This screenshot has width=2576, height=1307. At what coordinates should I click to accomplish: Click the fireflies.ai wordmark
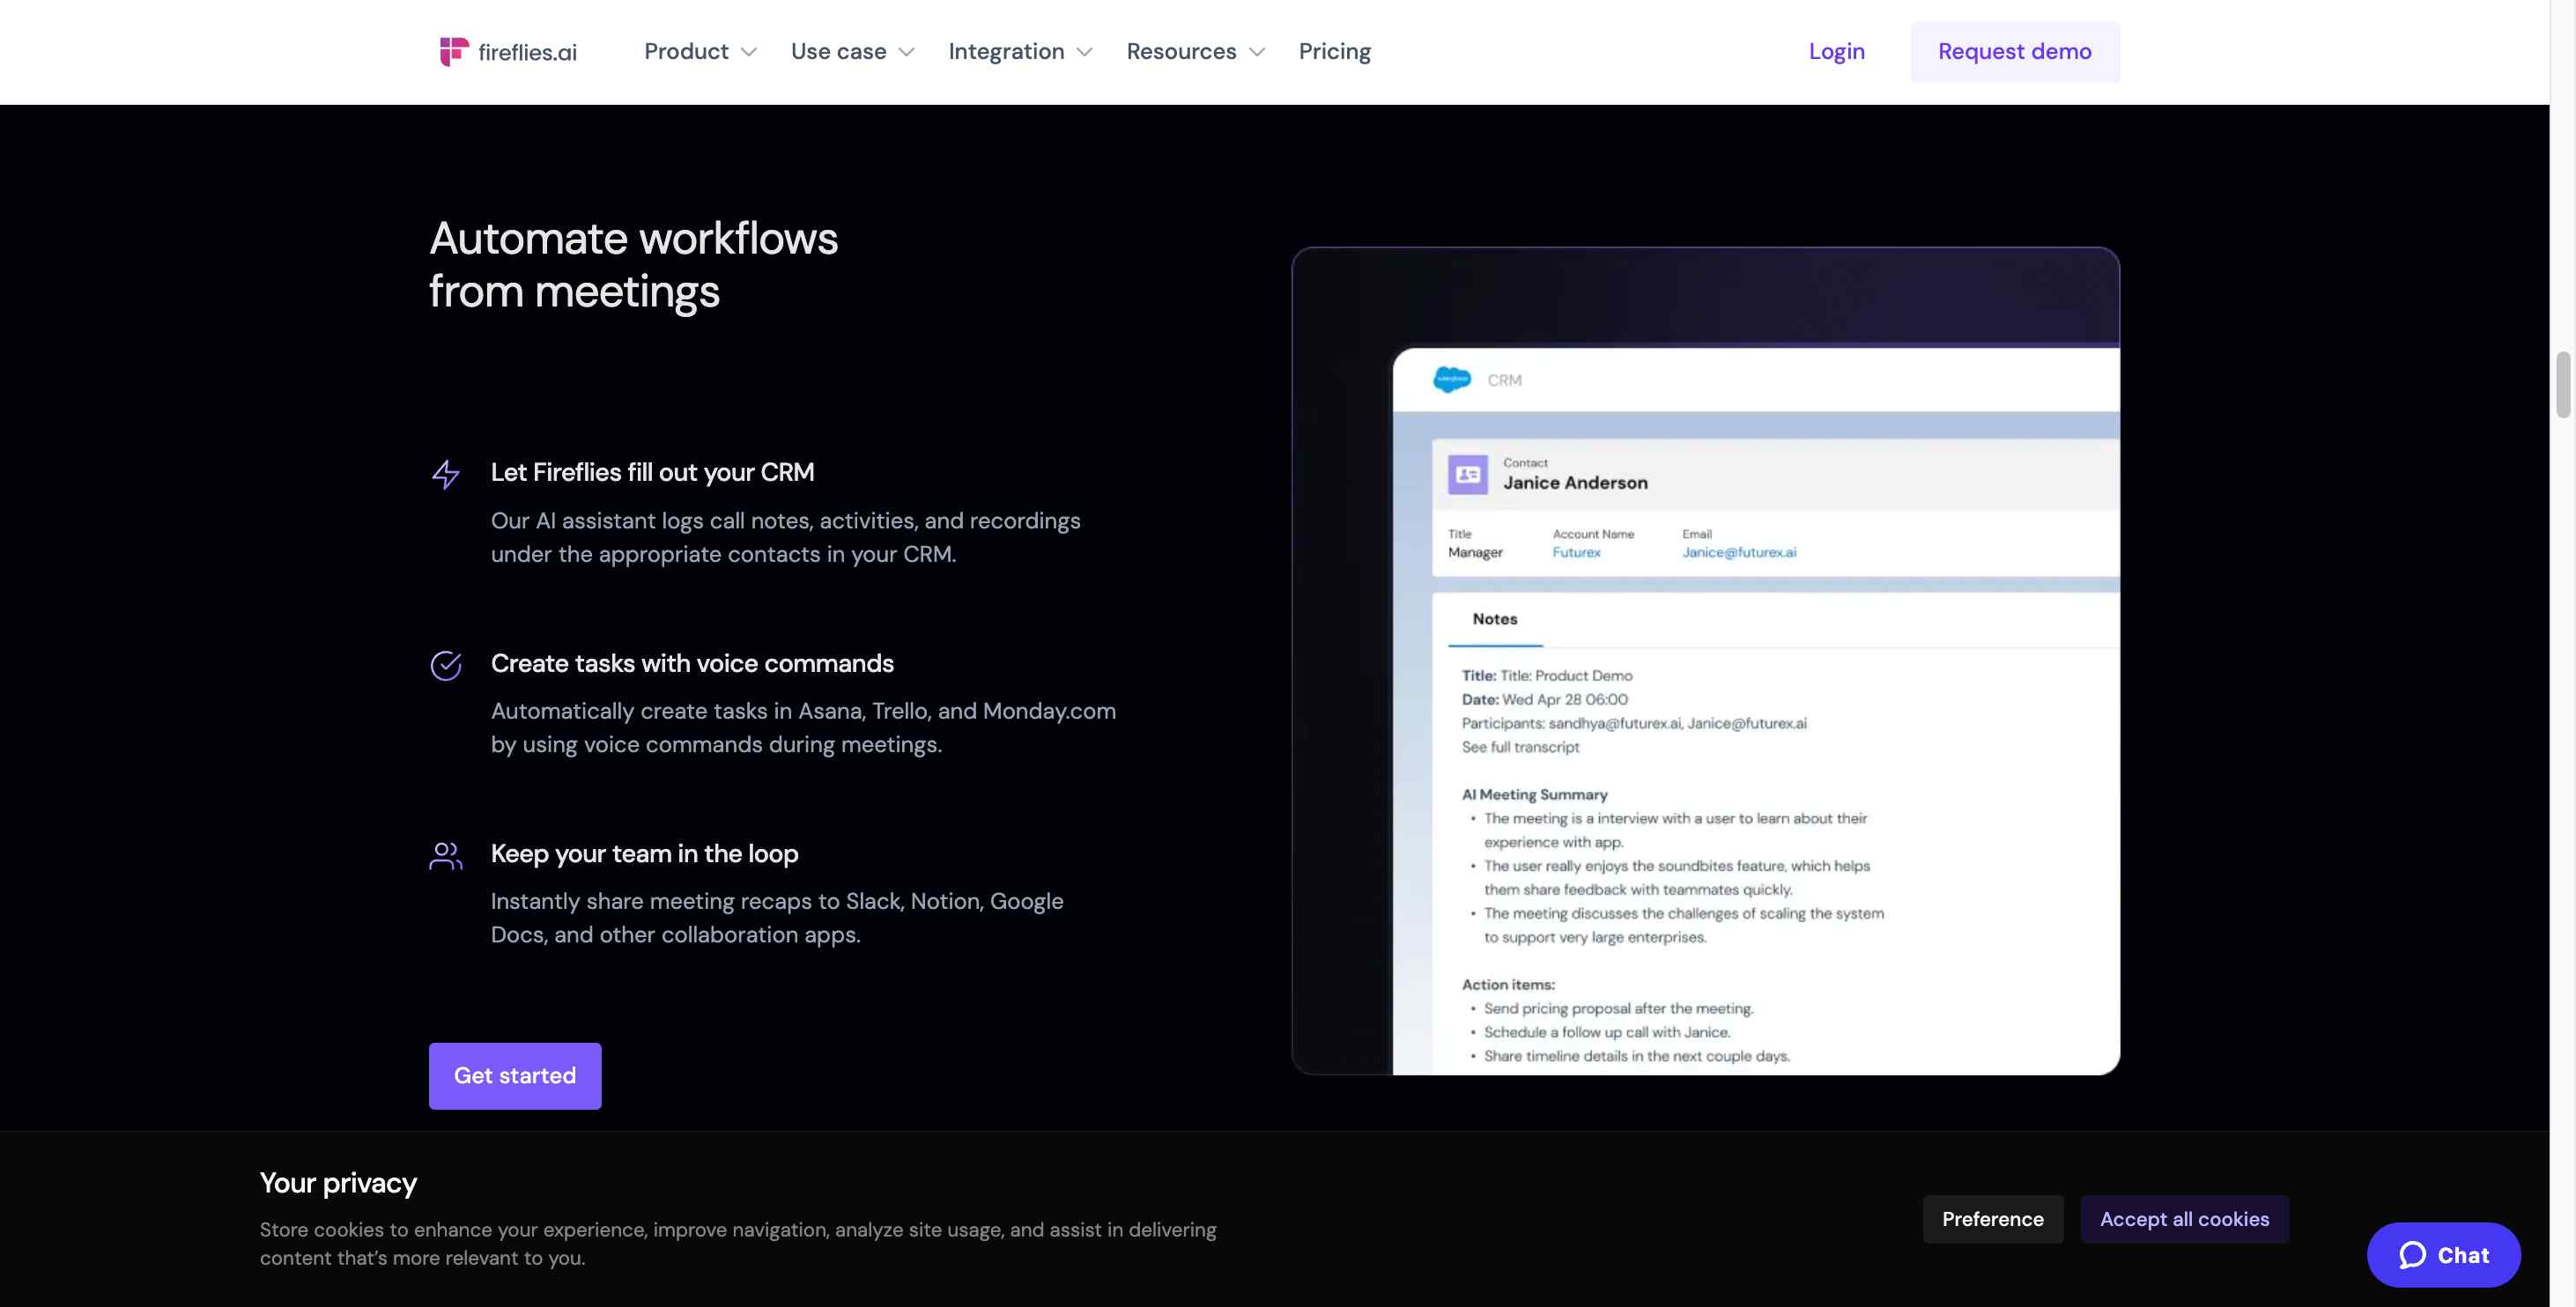point(528,52)
